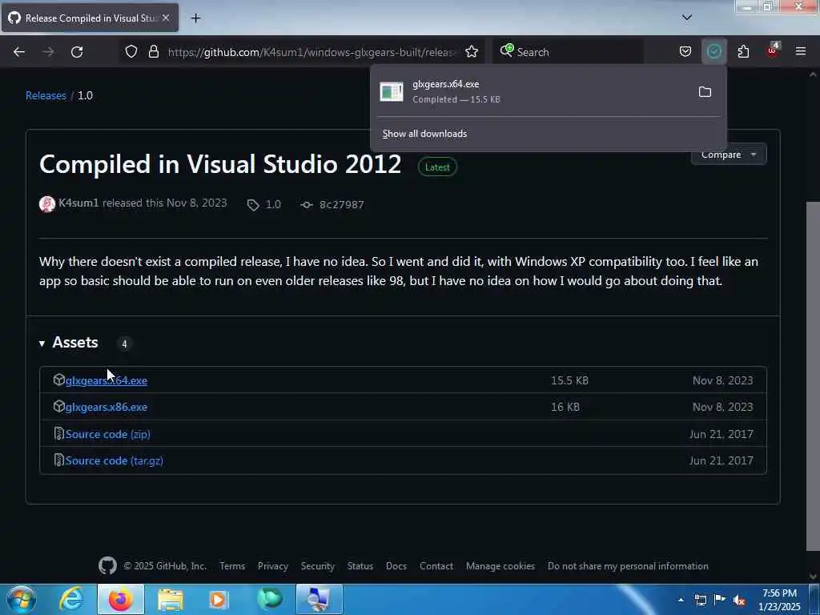Launch Internet Explorer from taskbar
Screen dimensions: 820x615
pos(71,599)
